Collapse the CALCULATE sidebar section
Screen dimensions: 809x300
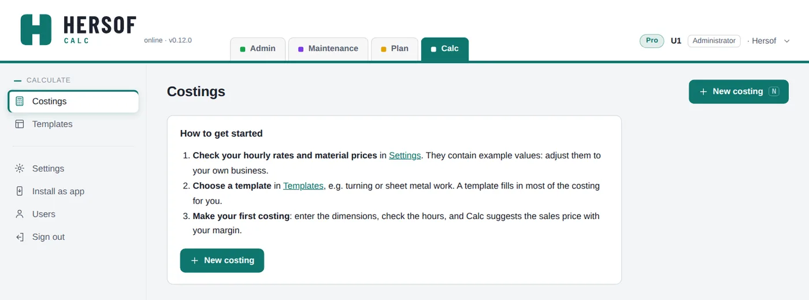point(42,80)
